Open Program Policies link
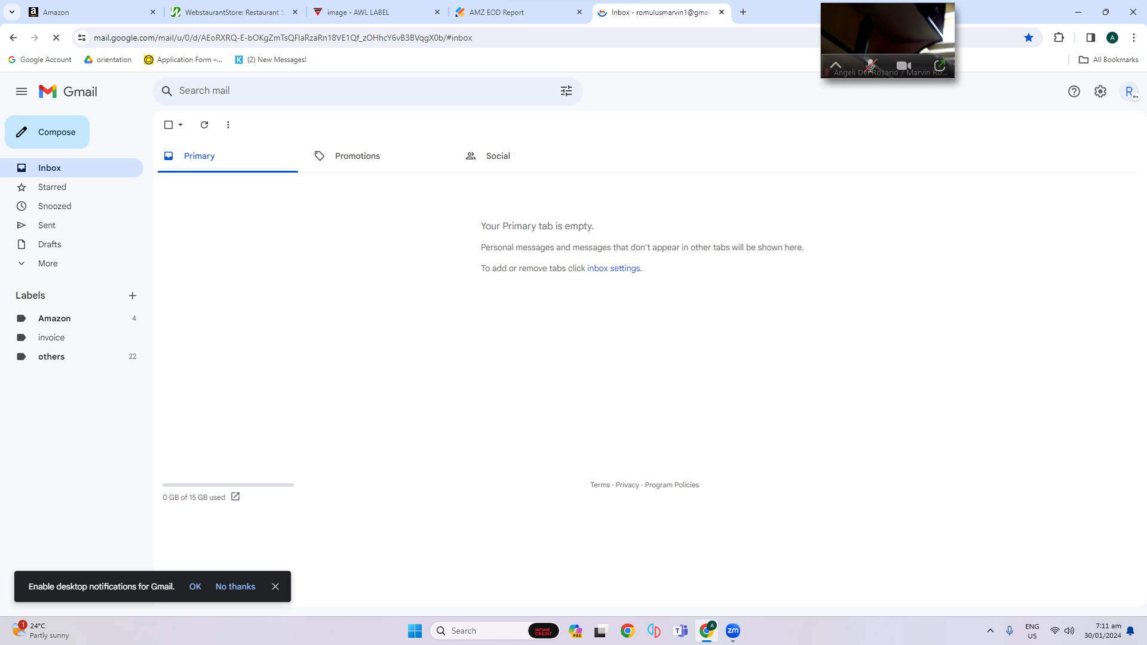Viewport: 1147px width, 645px height. pos(671,485)
